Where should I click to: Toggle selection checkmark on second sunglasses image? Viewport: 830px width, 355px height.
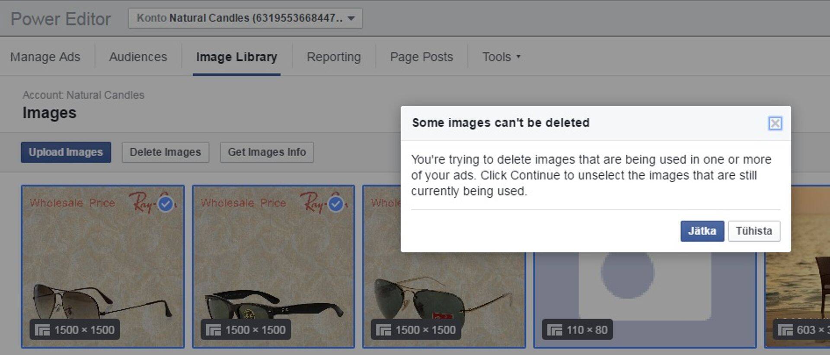tap(336, 204)
